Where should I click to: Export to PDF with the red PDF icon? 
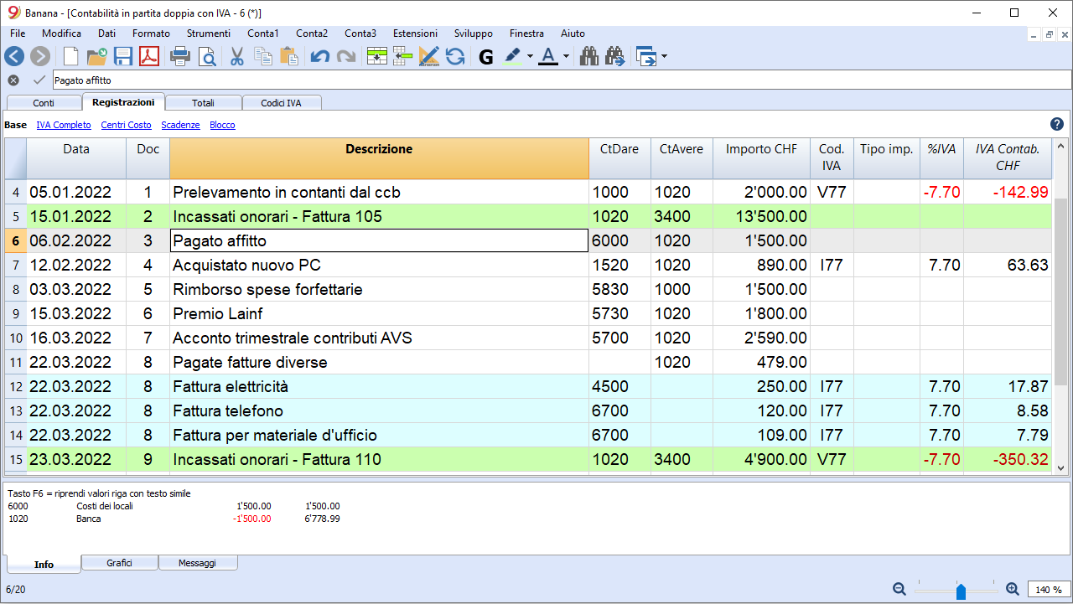tap(149, 56)
